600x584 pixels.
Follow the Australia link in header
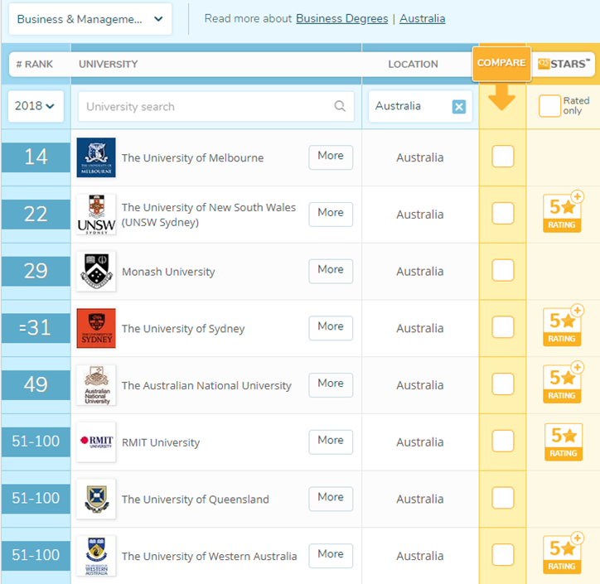coord(422,18)
